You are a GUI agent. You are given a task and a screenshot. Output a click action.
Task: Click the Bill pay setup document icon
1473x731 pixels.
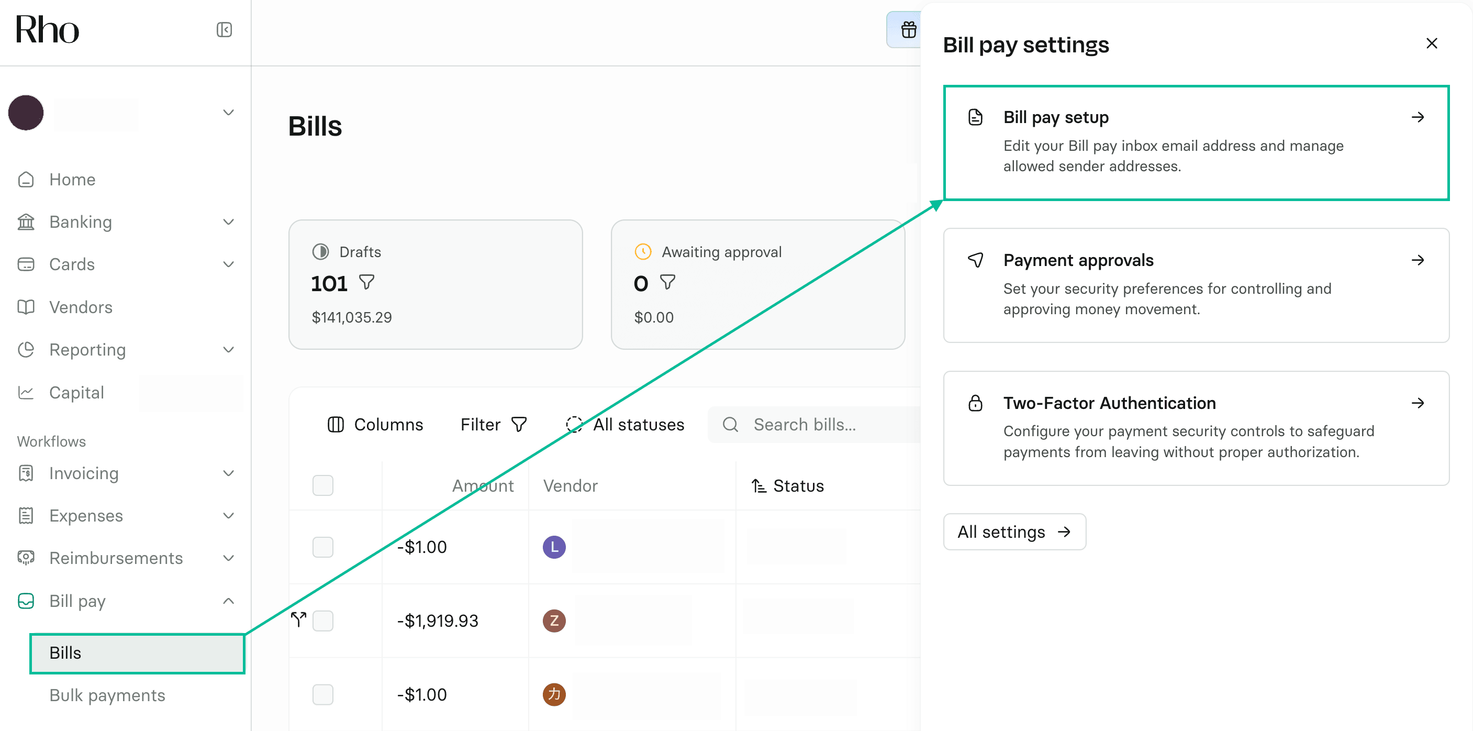(976, 117)
